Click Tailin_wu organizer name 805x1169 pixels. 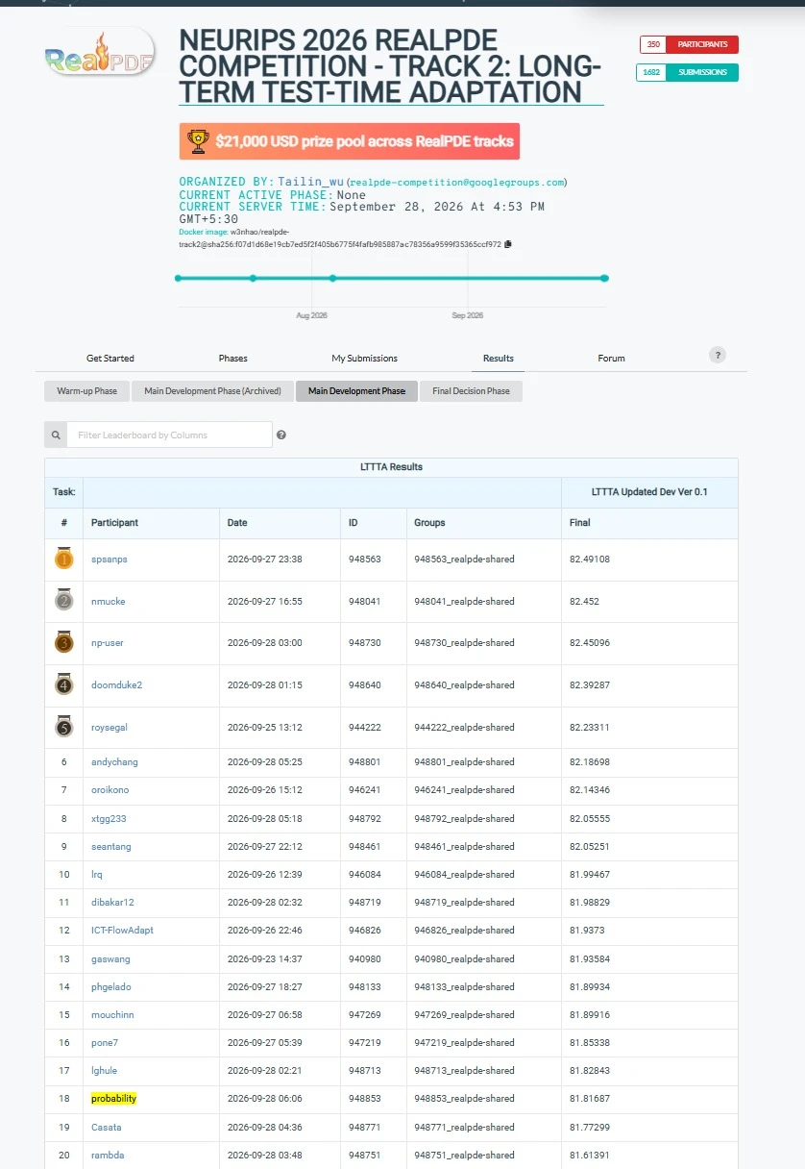pyautogui.click(x=311, y=182)
